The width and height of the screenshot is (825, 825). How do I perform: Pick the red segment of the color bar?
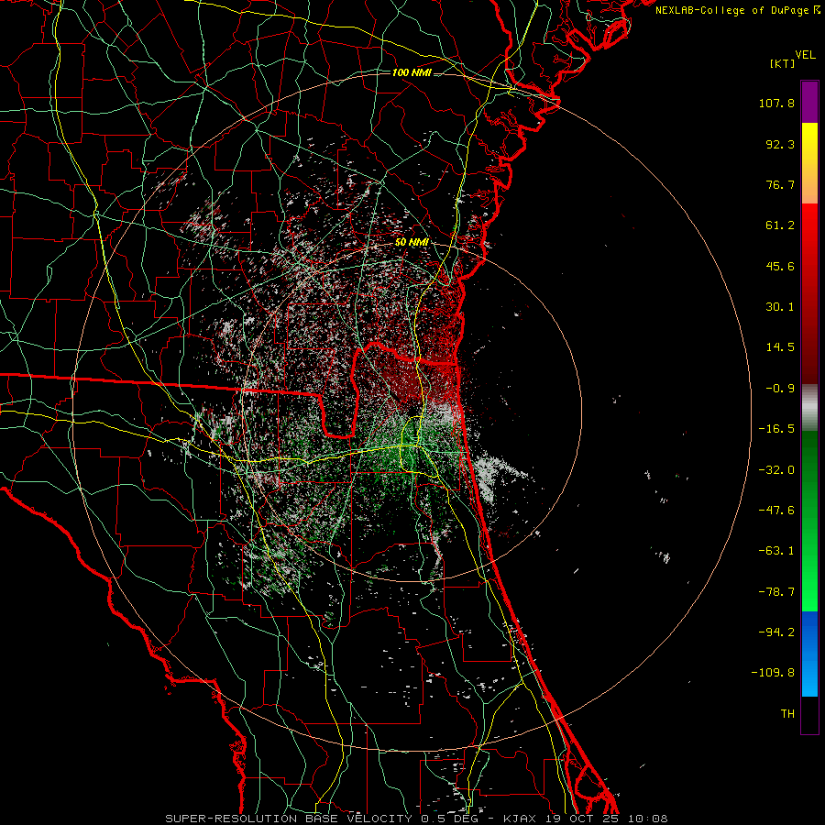pyautogui.click(x=809, y=293)
